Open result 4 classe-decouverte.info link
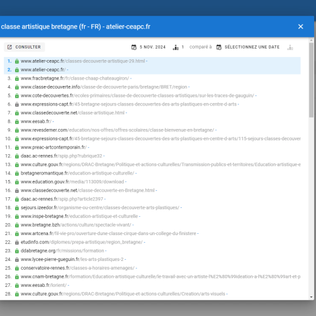The width and height of the screenshot is (316, 316). (x=104, y=87)
